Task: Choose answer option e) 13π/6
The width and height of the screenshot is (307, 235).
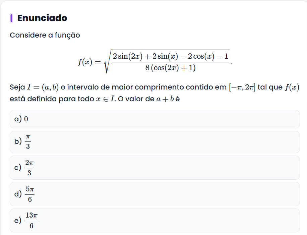Action: (x=155, y=220)
